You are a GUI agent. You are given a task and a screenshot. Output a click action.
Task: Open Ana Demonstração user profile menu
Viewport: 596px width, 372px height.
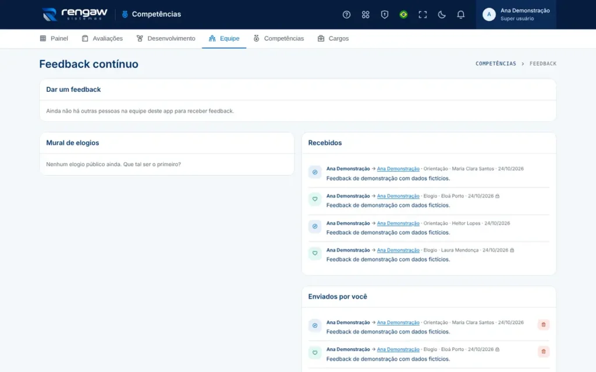pos(516,15)
